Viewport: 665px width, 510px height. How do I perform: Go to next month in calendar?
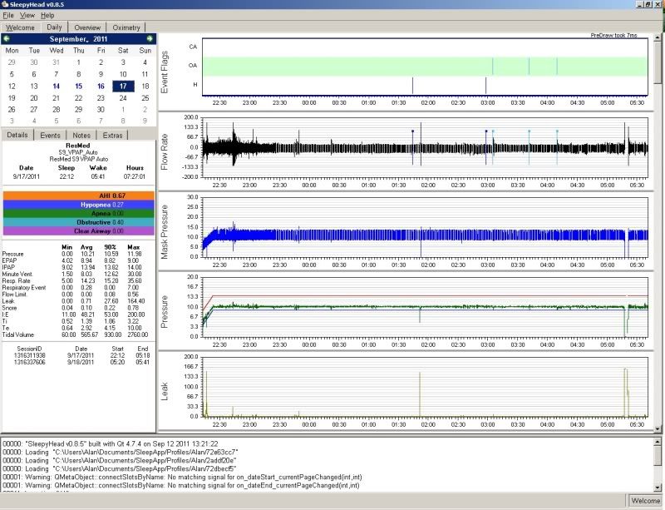(x=150, y=38)
